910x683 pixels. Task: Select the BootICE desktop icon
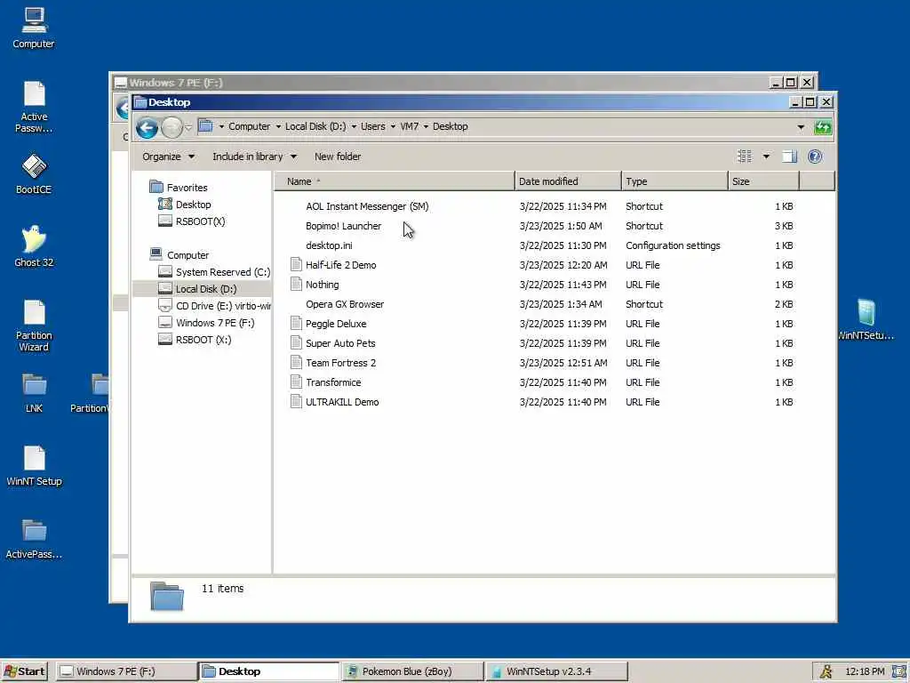pyautogui.click(x=34, y=173)
